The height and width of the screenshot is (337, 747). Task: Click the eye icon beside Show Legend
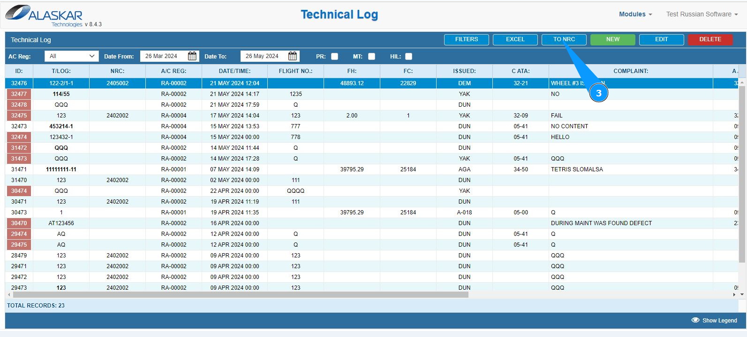[695, 320]
